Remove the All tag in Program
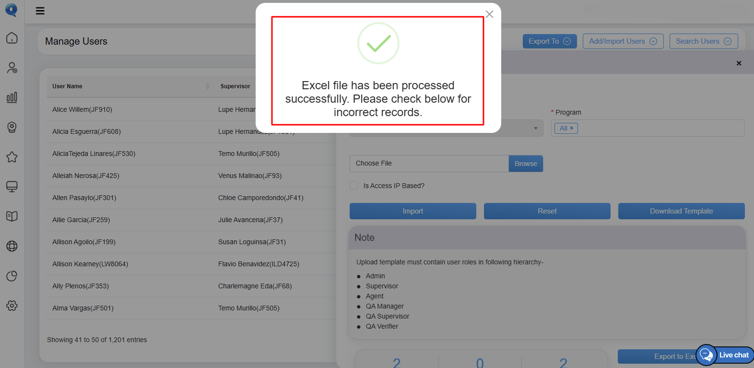 click(x=571, y=128)
